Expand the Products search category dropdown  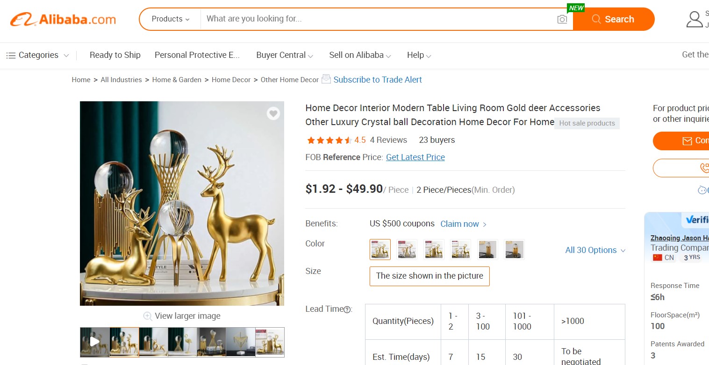170,19
